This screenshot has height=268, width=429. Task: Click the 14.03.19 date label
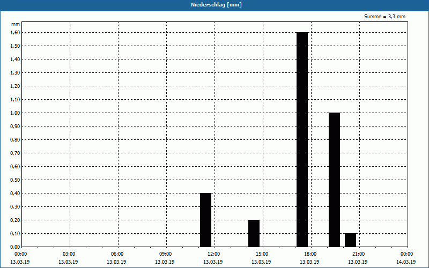(406, 262)
